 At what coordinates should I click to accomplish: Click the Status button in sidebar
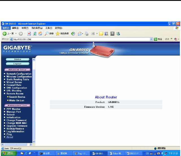point(18,59)
